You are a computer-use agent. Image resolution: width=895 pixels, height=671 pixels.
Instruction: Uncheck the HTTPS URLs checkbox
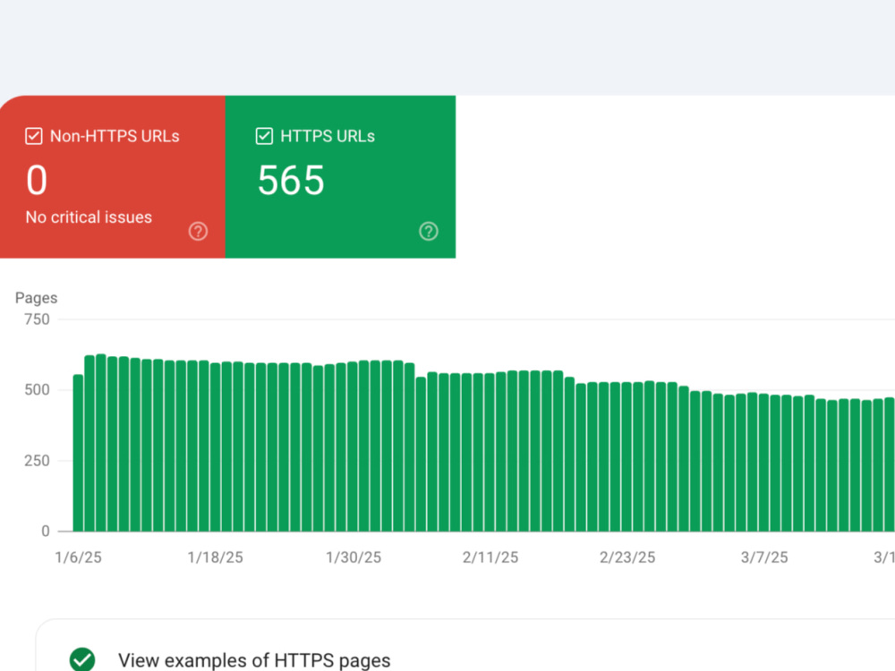pyautogui.click(x=264, y=136)
